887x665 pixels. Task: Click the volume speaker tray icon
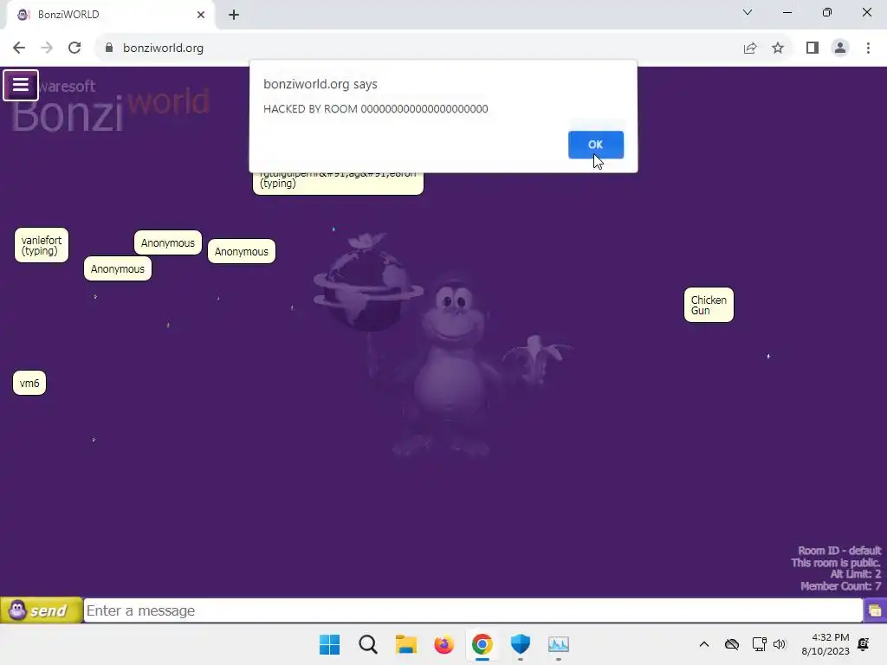tap(780, 644)
